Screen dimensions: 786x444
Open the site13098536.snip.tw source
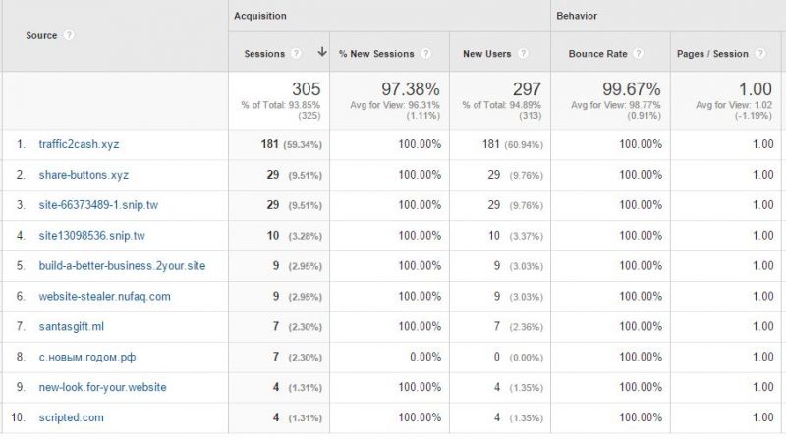[91, 236]
